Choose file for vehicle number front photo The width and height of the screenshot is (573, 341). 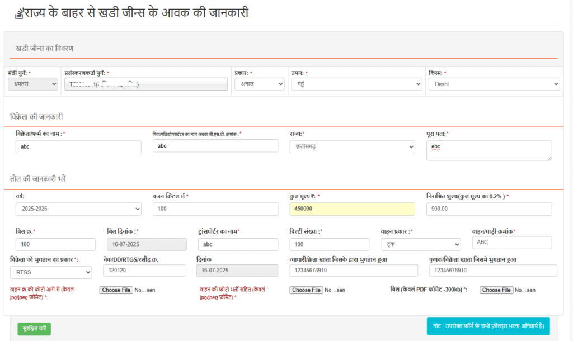pos(116,290)
